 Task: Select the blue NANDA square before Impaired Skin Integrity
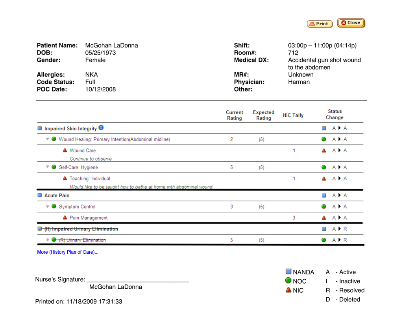point(40,128)
